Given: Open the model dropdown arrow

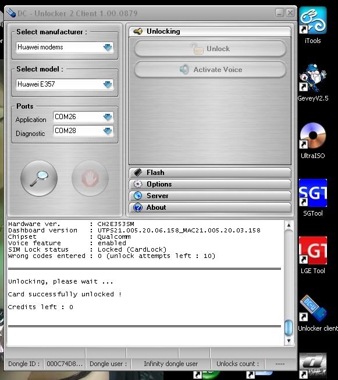Looking at the screenshot, I should [x=108, y=84].
